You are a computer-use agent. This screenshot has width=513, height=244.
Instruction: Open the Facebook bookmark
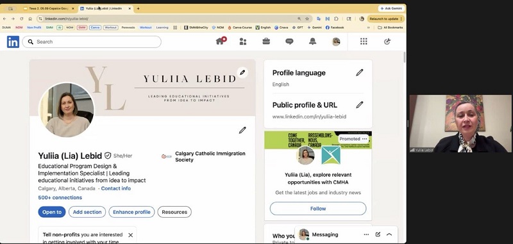pyautogui.click(x=335, y=28)
